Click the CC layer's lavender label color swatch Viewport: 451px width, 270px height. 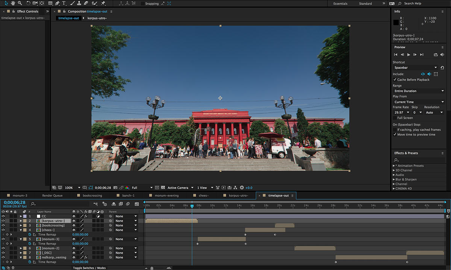pyautogui.click(x=25, y=217)
